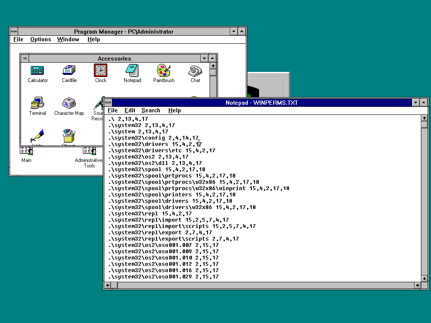Open the Chat telephone icon

click(195, 71)
